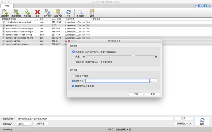Open the 输出格式 .docx format dropdown
Screen dimensions: 212x132
pyautogui.click(x=25, y=124)
